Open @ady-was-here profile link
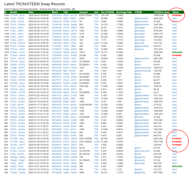189x174 pixels. pos(142,151)
